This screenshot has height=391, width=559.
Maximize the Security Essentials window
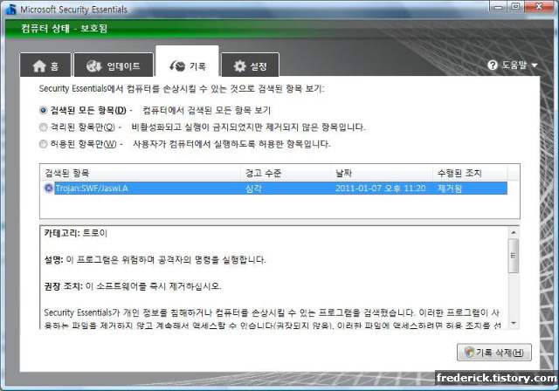point(515,6)
